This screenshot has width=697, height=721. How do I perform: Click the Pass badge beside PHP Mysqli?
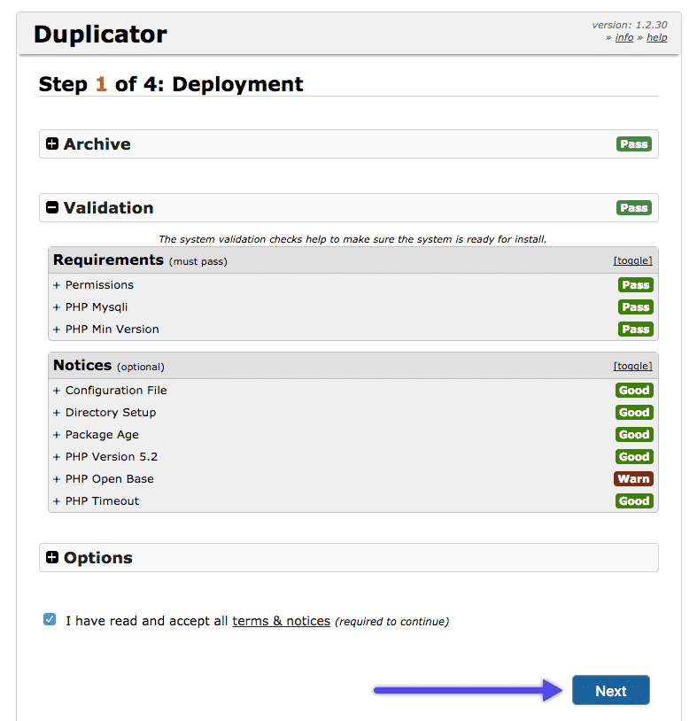tap(635, 307)
